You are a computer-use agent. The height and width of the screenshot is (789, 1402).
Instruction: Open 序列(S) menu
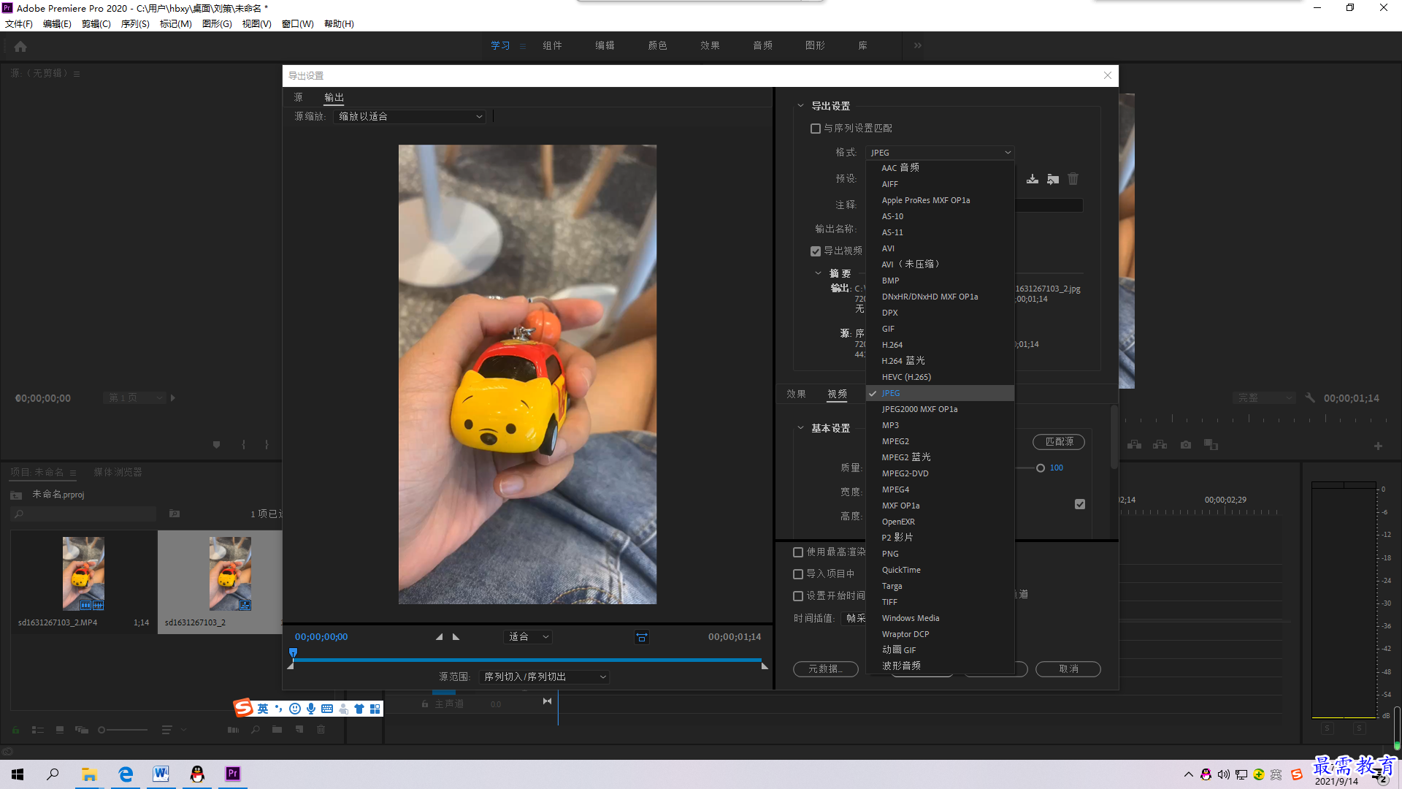click(x=135, y=24)
